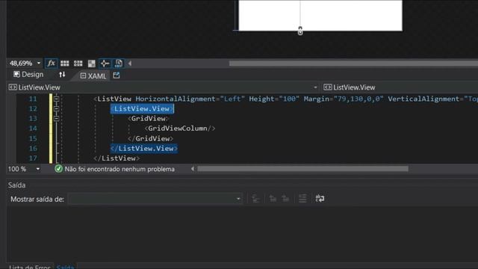Go to previous message in output
This screenshot has width=478, height=269.
273,199
